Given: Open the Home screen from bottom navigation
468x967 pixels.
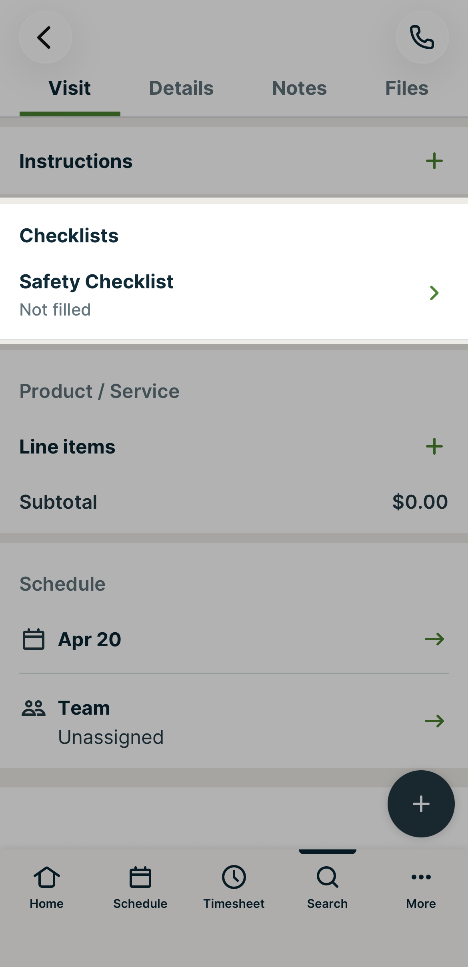Looking at the screenshot, I should [x=46, y=890].
